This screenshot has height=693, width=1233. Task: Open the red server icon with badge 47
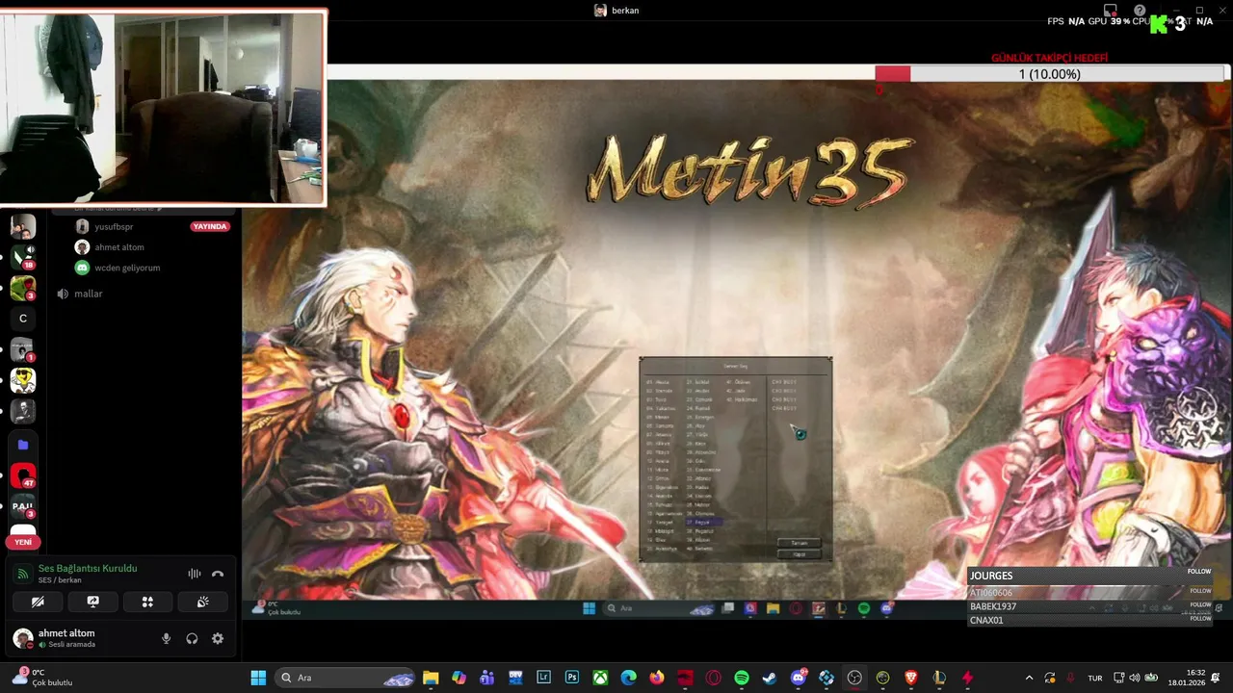(23, 475)
